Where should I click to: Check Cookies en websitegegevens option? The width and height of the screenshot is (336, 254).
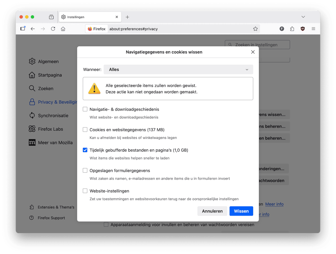85,130
